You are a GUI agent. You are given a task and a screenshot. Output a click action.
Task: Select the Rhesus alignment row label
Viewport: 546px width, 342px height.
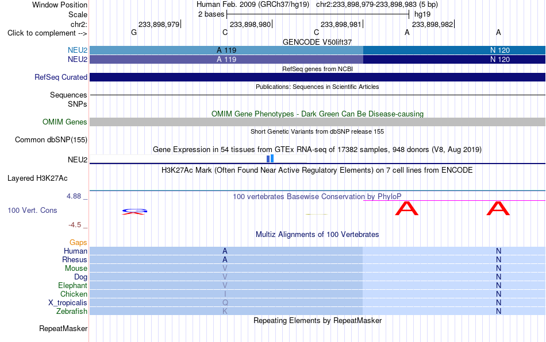pyautogui.click(x=75, y=259)
